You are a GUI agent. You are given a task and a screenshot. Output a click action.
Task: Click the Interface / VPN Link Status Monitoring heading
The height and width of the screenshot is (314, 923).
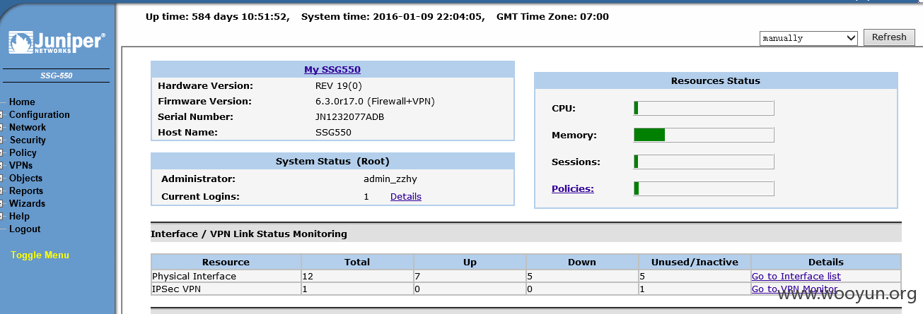coord(249,233)
